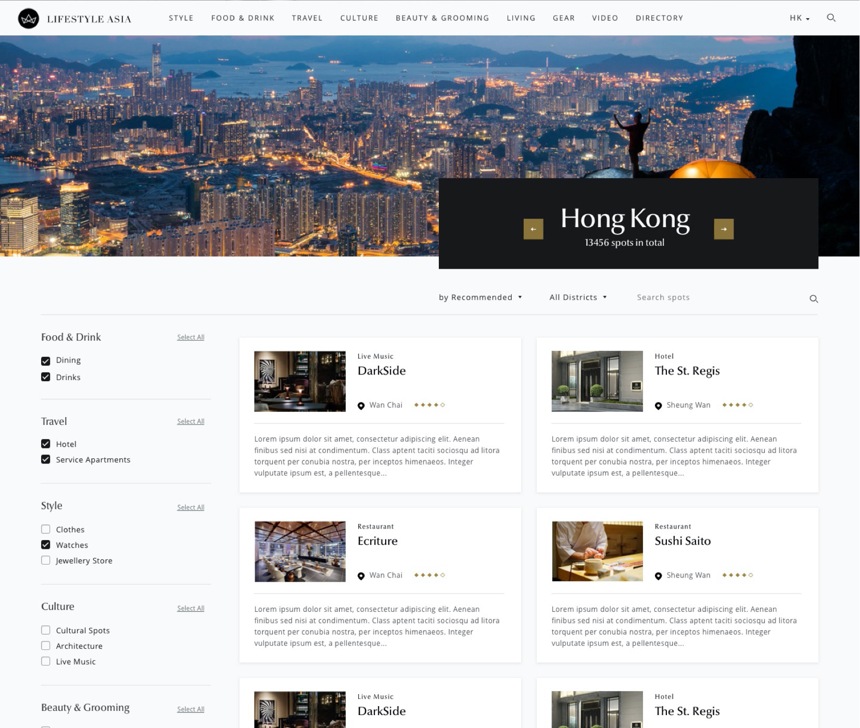Click the magnifier icon beside Search spots

click(x=814, y=299)
